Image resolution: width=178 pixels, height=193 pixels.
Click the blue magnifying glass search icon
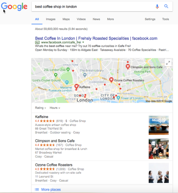[x=166, y=6]
